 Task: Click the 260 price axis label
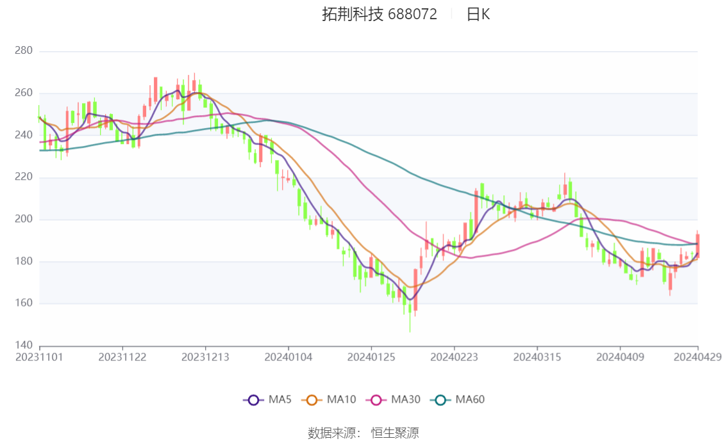24,93
